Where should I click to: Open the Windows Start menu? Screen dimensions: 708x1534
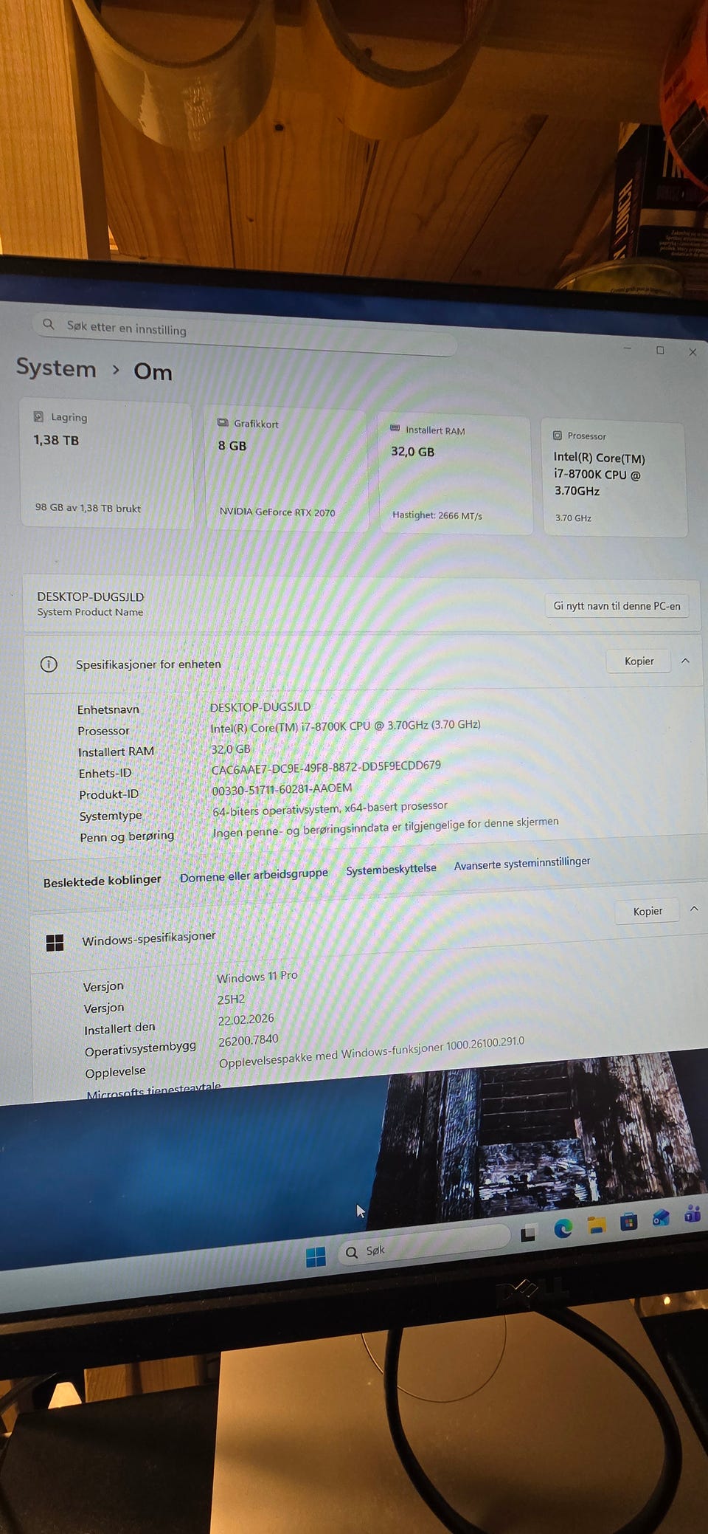pyautogui.click(x=316, y=1257)
